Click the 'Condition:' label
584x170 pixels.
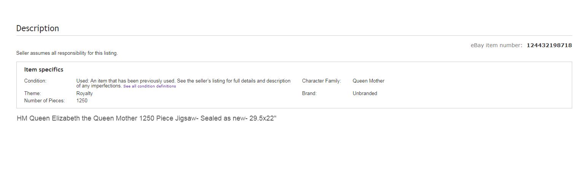pos(35,81)
